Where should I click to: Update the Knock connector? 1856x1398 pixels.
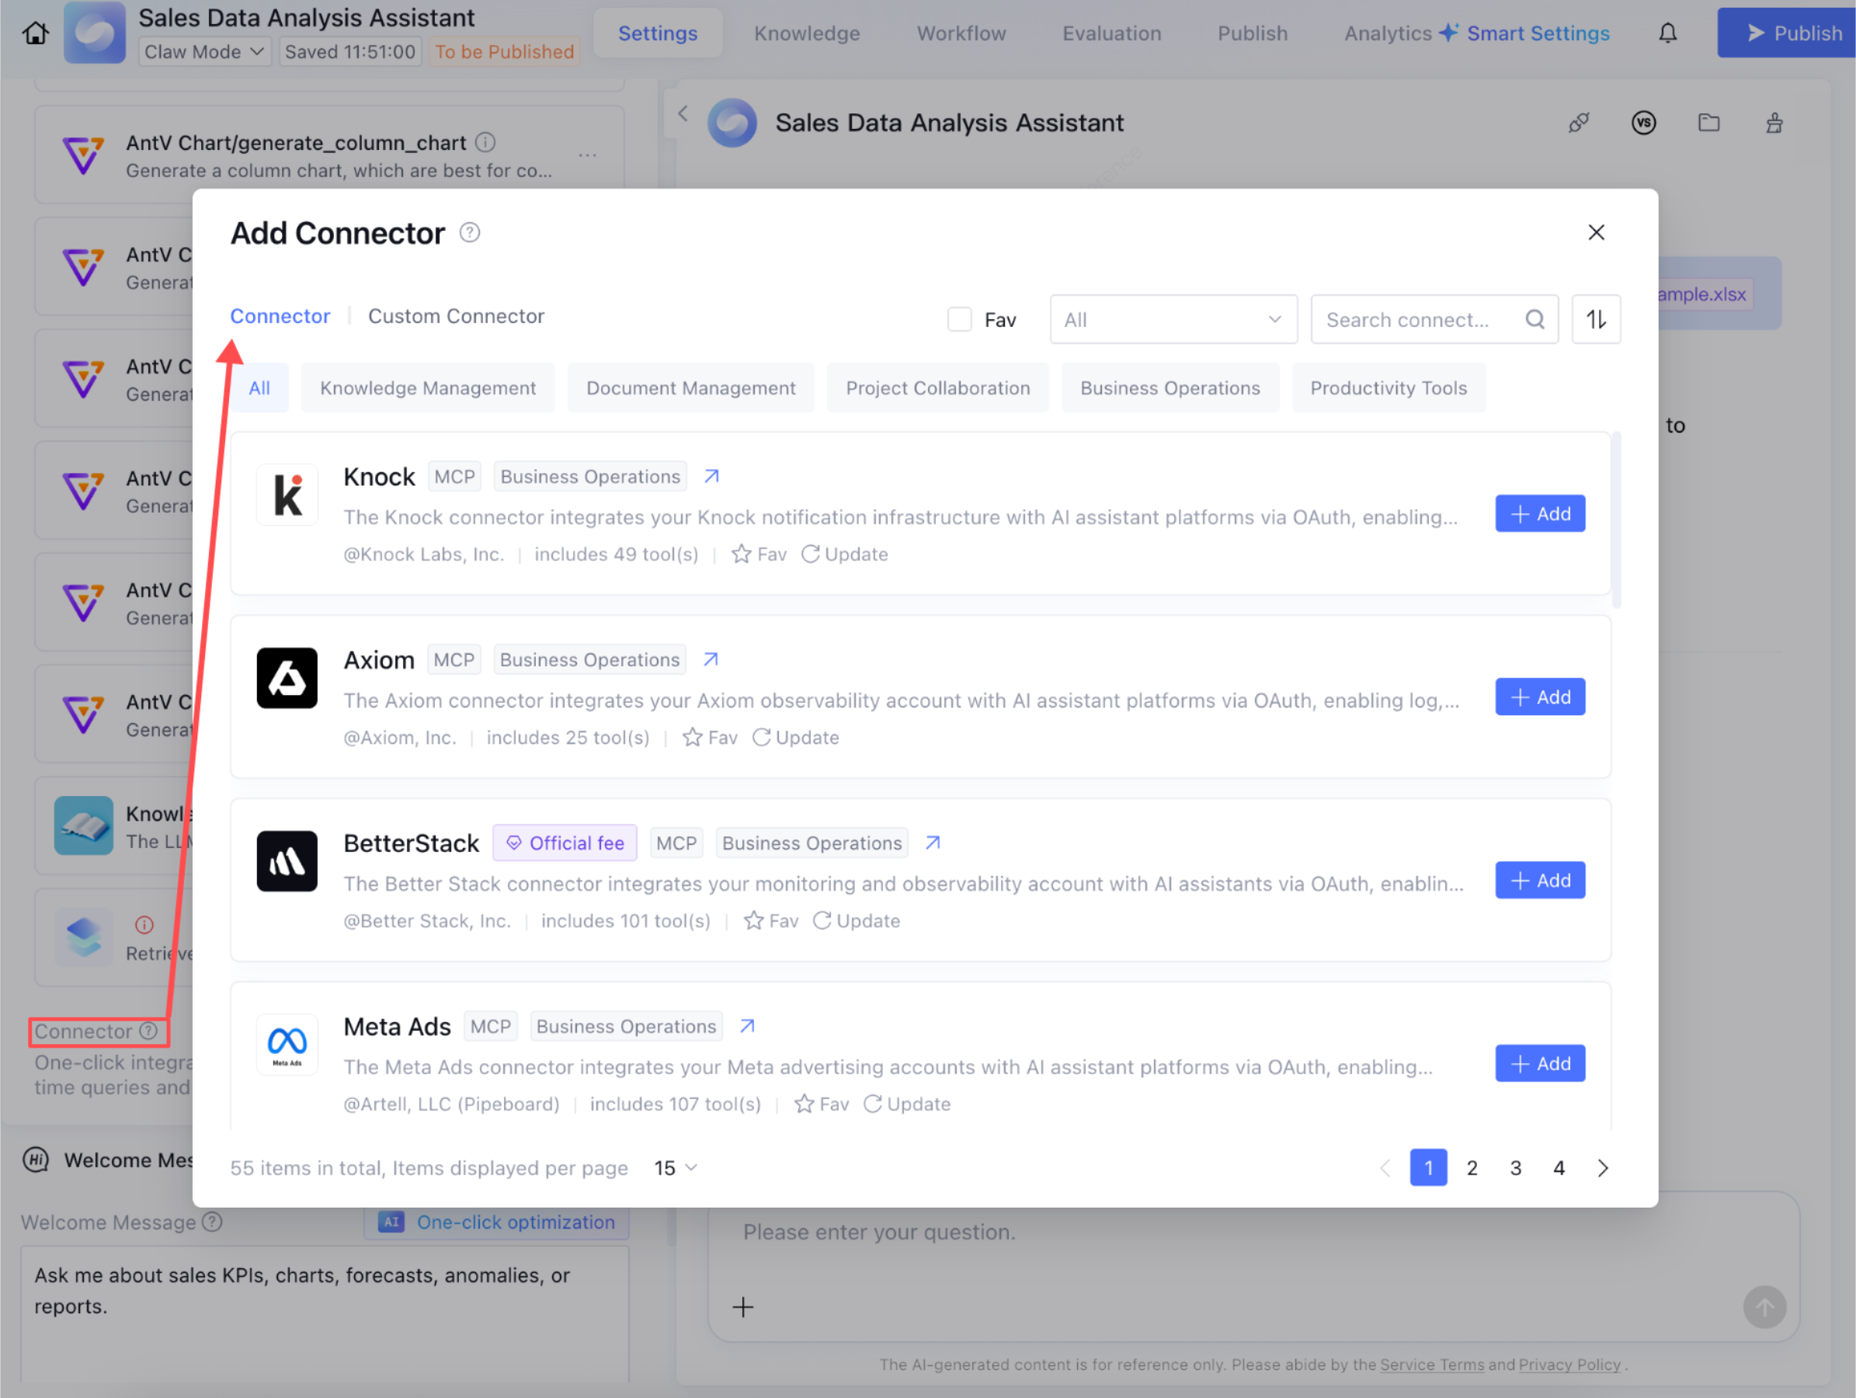pos(844,554)
